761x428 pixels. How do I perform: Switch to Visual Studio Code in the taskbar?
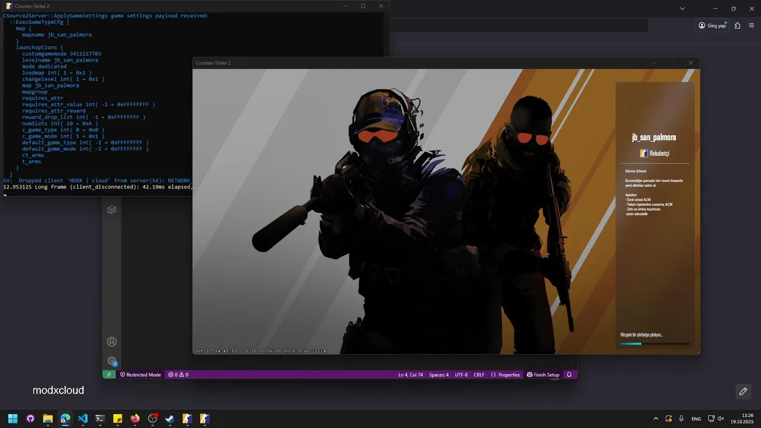[x=83, y=418]
